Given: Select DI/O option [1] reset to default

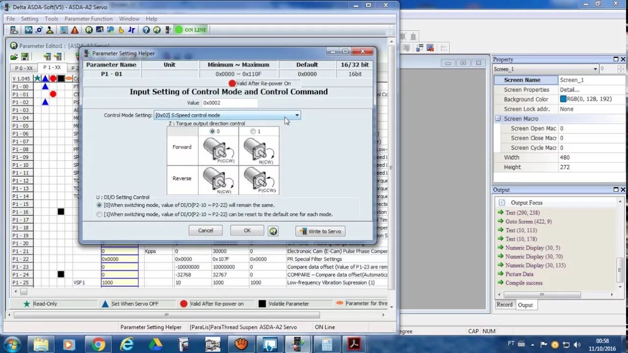Looking at the screenshot, I should [100, 214].
